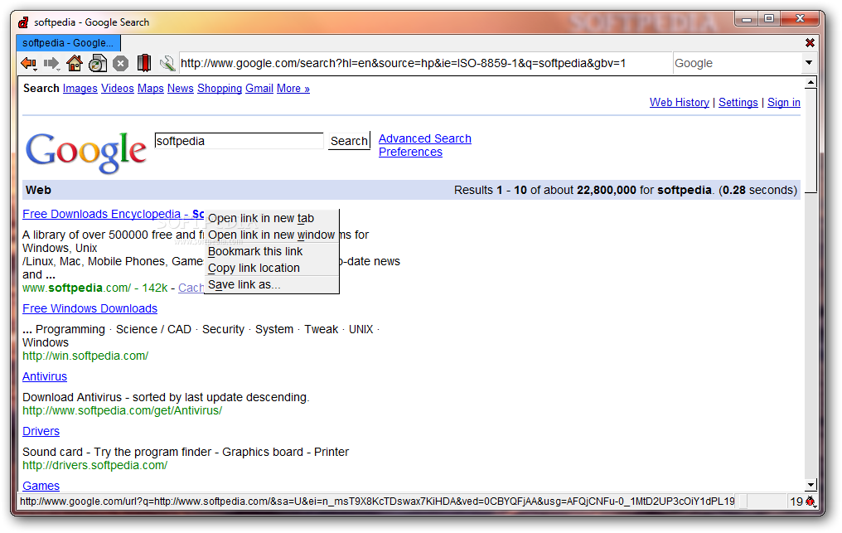The width and height of the screenshot is (842, 533).
Task: Click the status bar URL text
Action: coord(377,502)
